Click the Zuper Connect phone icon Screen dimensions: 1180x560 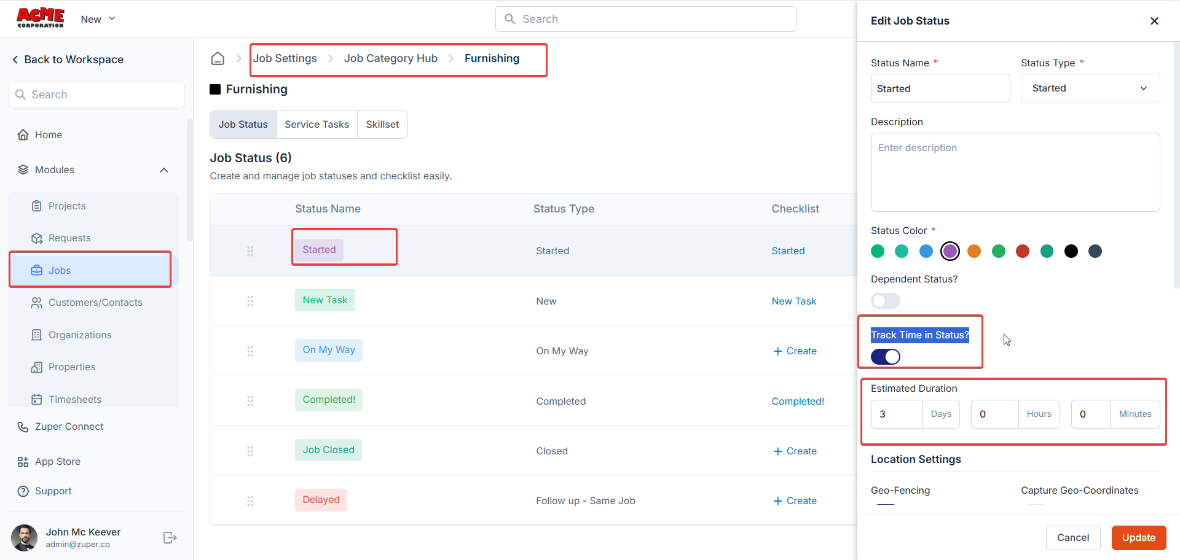pos(23,427)
